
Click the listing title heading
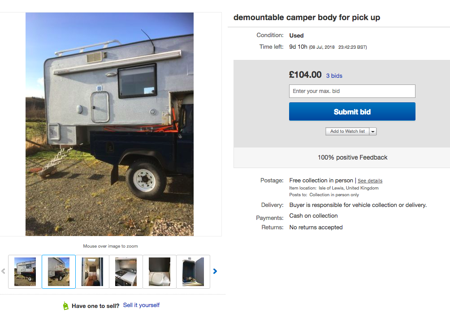tap(307, 18)
